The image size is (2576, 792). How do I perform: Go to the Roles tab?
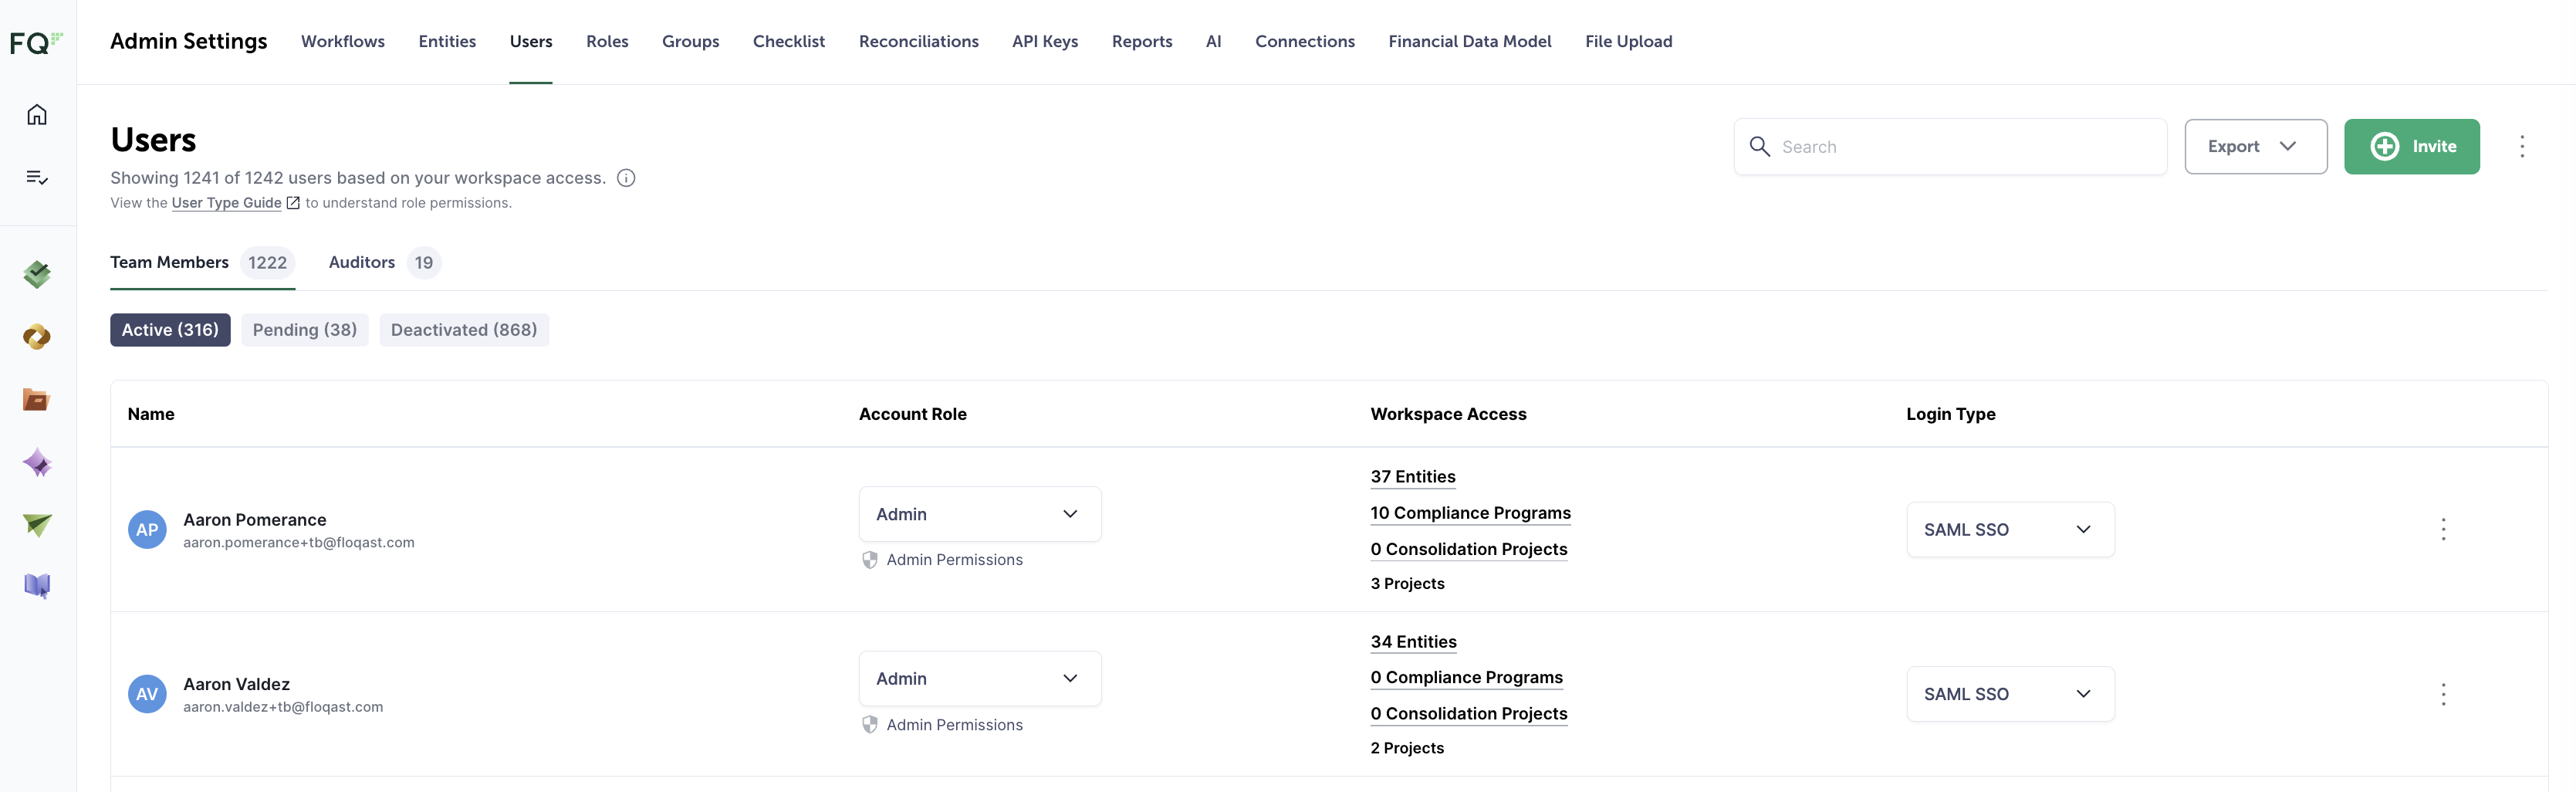click(607, 42)
